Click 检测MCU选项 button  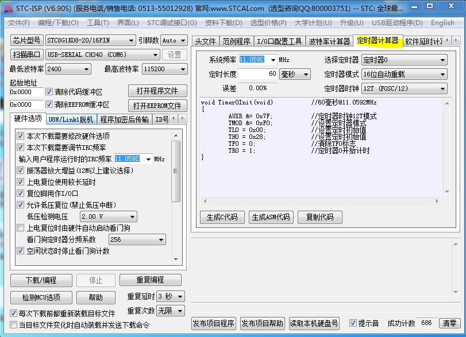pos(41,297)
